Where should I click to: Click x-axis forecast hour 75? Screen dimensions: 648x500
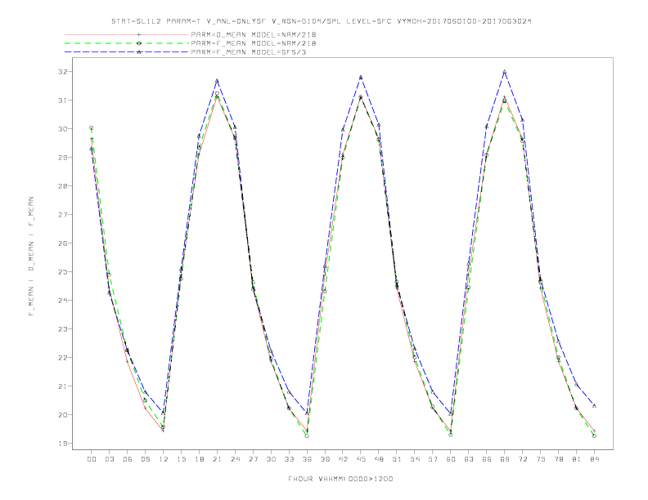coord(541,459)
